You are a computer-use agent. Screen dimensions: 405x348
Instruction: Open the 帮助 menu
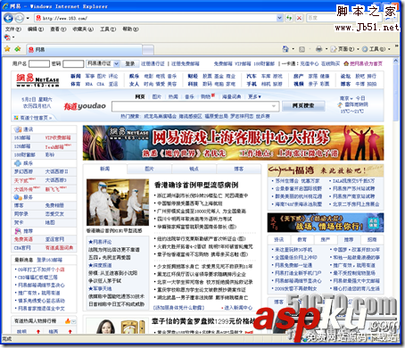[x=130, y=29]
